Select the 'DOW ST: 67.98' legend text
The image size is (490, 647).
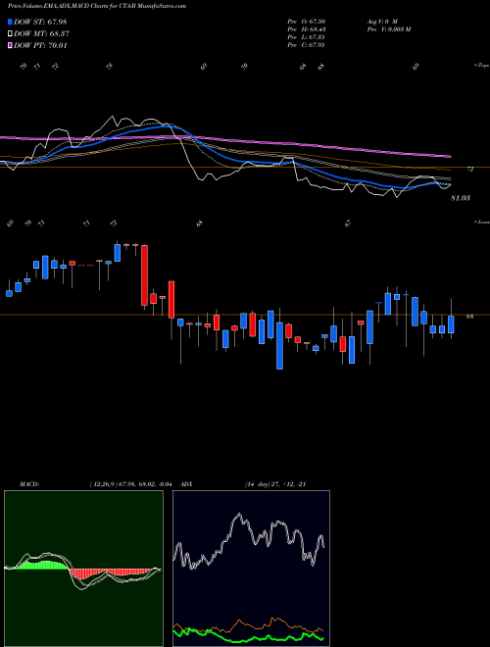tap(40, 22)
